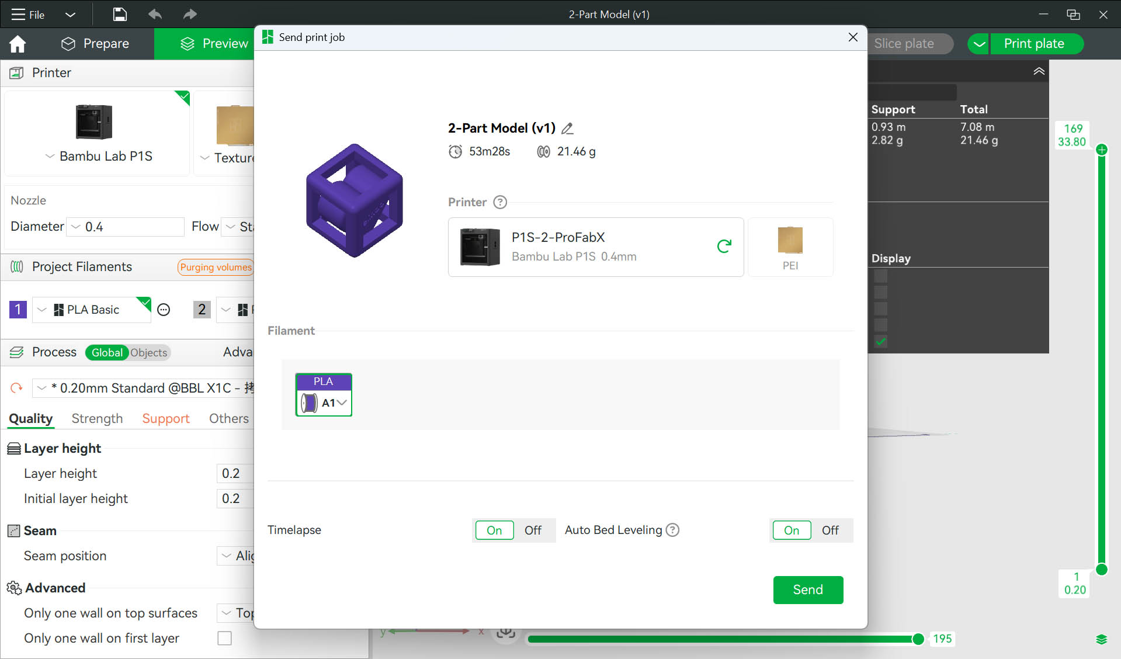Open the File hamburger menu

point(27,15)
